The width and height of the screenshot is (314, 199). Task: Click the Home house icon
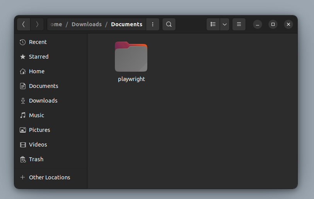pyautogui.click(x=23, y=71)
